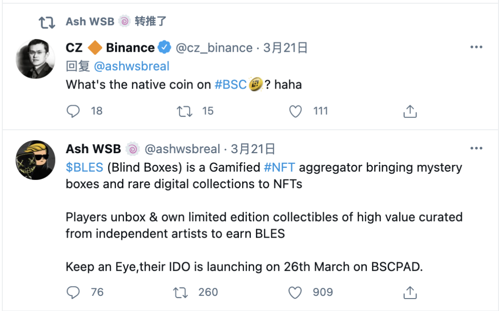View CZ Binance's profile picture
Screen dimensions: 499x311
point(36,59)
